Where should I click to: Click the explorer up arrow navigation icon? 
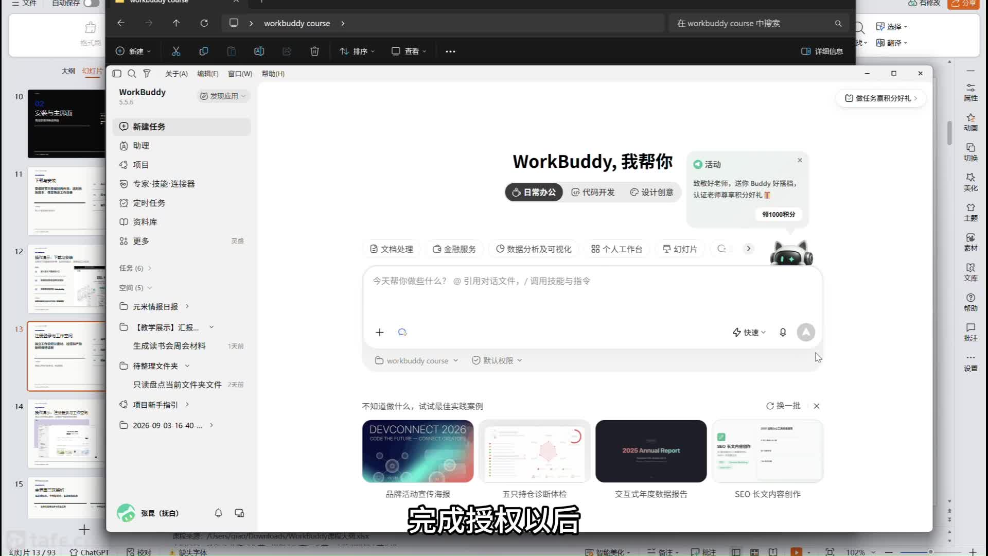coord(176,23)
